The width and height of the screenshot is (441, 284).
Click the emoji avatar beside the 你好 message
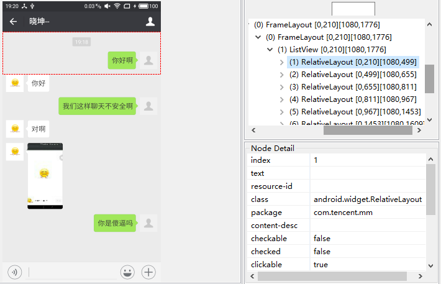coord(15,83)
